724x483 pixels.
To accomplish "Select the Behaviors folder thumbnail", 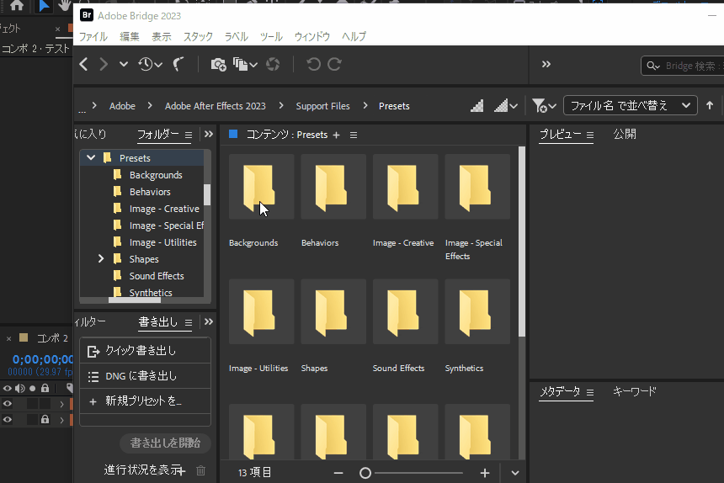I will pos(333,187).
